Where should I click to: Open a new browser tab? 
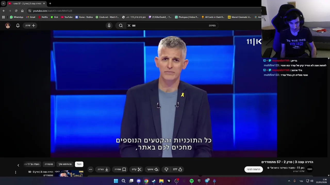[x=50, y=4]
